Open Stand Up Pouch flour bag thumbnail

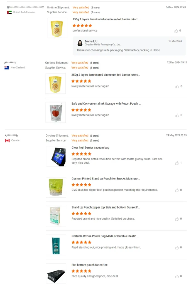56,216
